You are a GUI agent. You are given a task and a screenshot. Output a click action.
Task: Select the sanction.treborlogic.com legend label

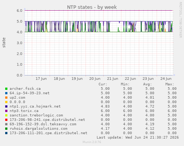click(36, 115)
